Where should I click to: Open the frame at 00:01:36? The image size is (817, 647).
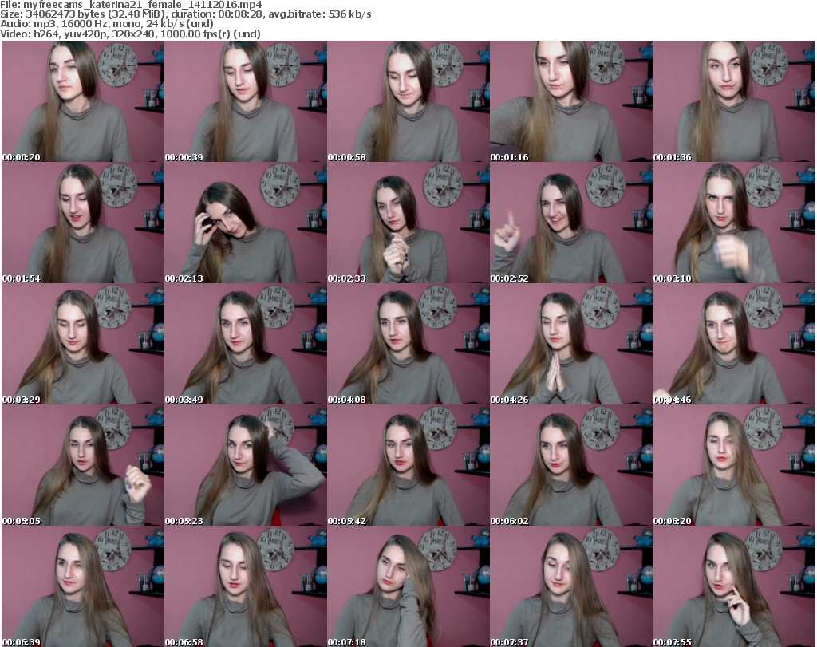point(734,101)
